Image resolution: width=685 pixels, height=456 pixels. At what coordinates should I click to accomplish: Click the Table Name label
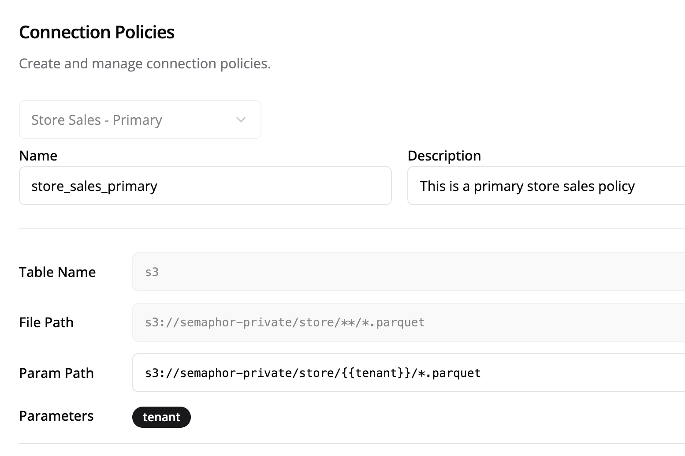click(x=57, y=272)
